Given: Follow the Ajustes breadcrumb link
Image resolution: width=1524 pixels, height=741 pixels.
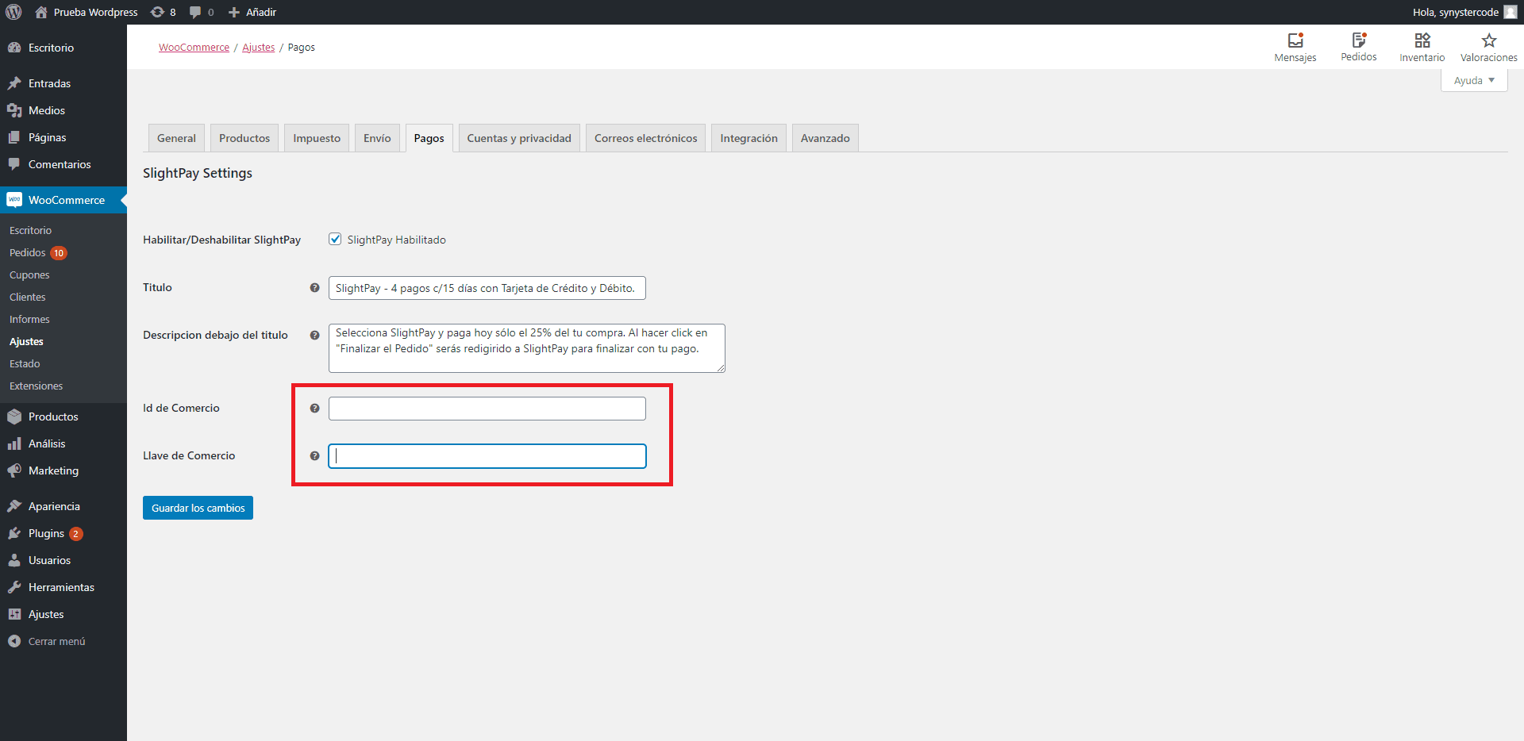Looking at the screenshot, I should click(259, 48).
